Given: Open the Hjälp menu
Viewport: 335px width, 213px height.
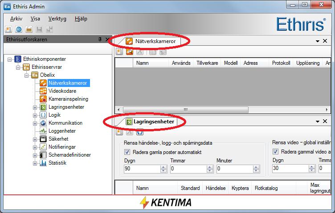Looking at the screenshot, I should click(81, 19).
